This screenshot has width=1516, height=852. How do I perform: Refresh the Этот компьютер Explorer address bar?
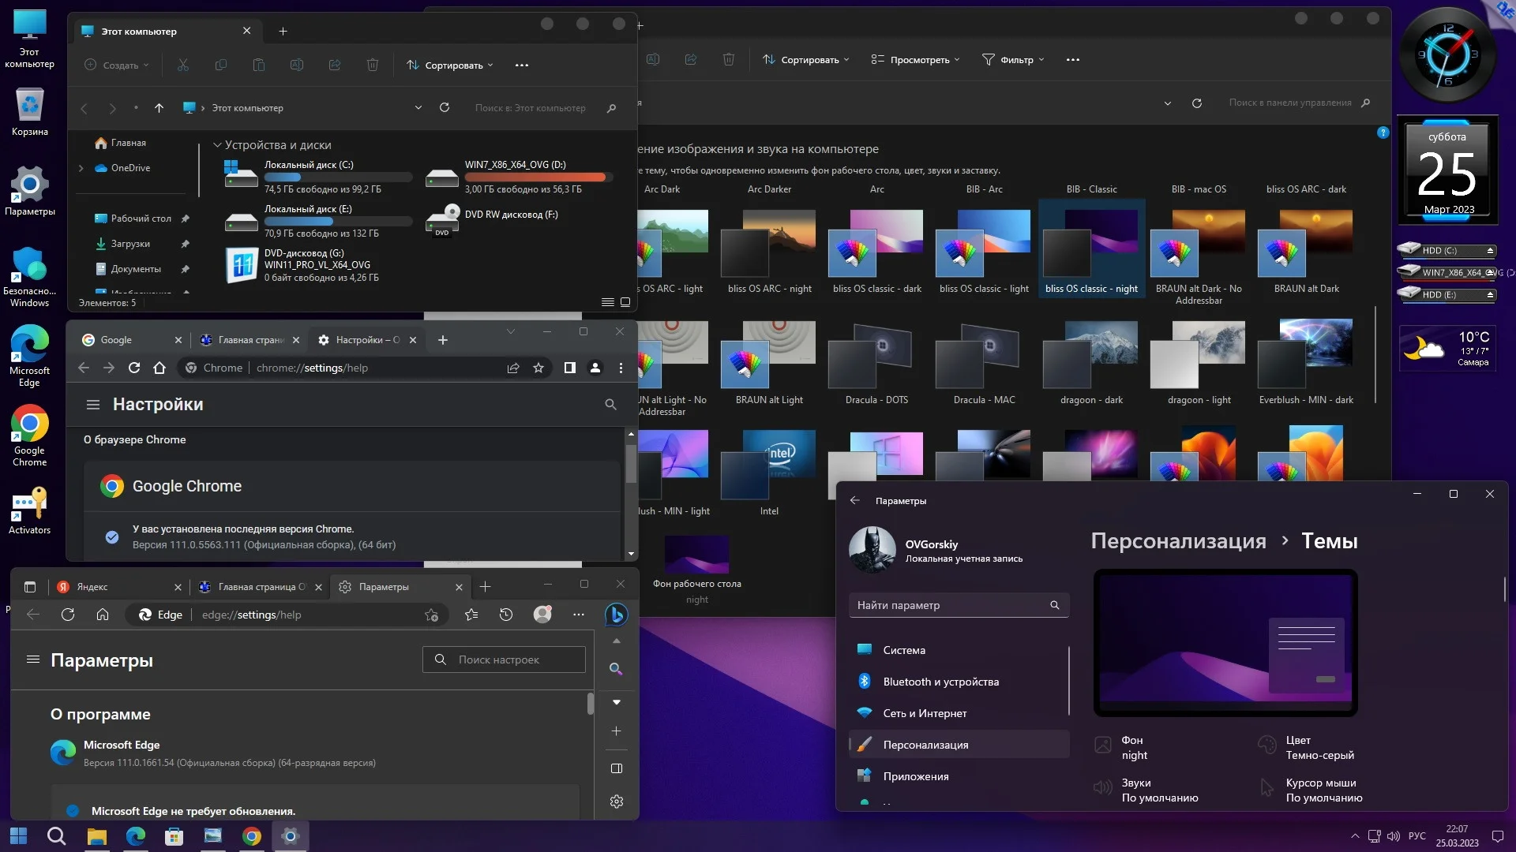[x=445, y=108]
